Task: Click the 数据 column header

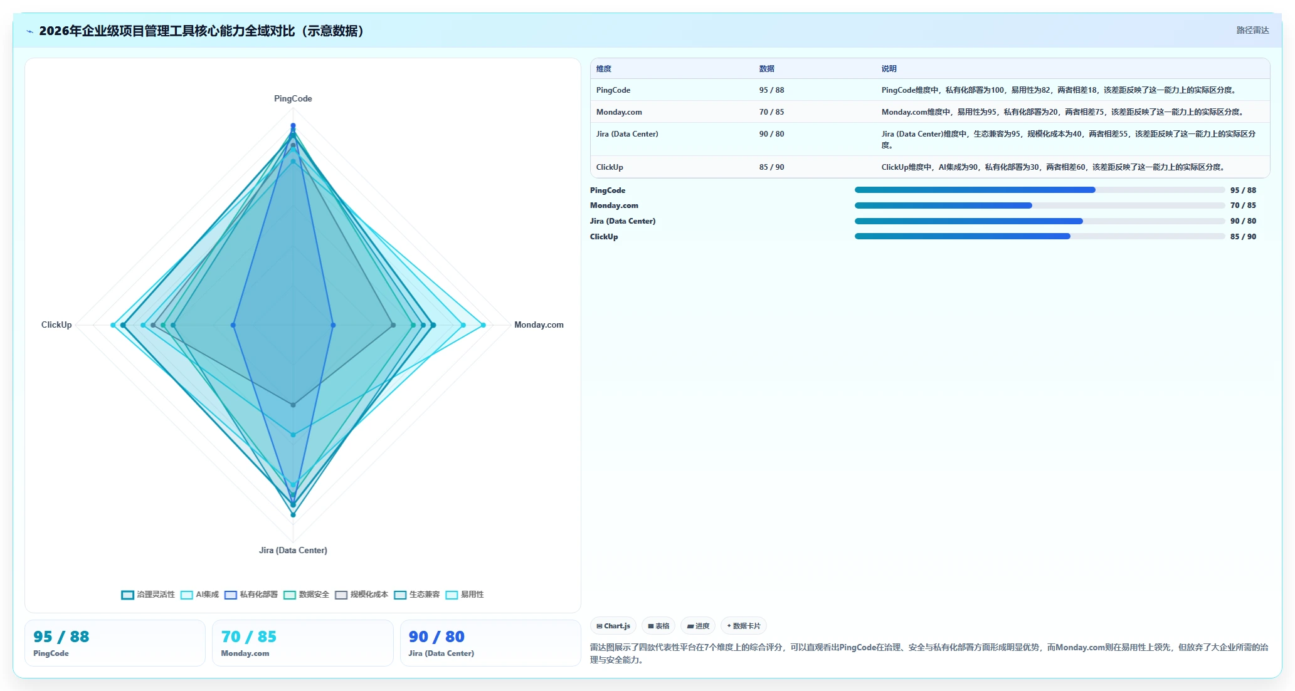Action: [x=767, y=69]
